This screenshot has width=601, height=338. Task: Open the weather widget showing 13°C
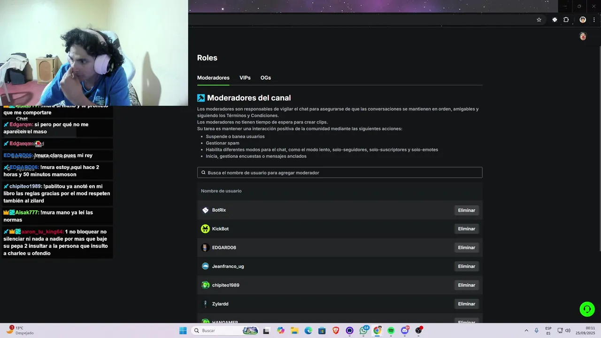tap(20, 330)
